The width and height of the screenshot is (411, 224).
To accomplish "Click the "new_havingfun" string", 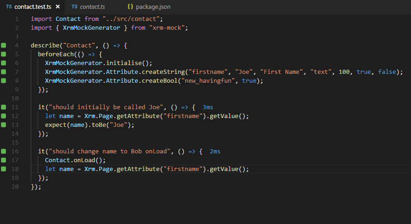I will tap(208, 80).
